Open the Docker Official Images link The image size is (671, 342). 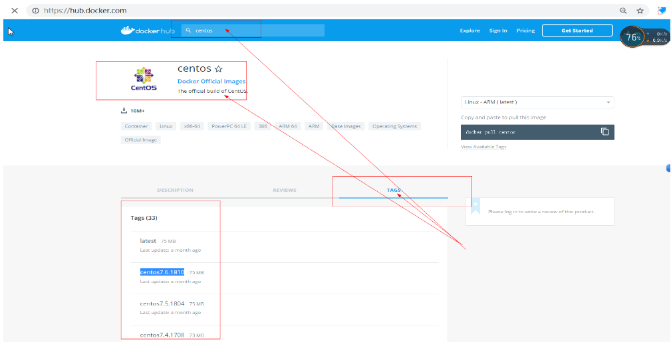[211, 81]
